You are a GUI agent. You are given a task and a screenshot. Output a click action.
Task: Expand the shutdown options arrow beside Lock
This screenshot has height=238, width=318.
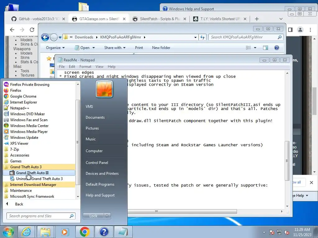[x=107, y=216]
